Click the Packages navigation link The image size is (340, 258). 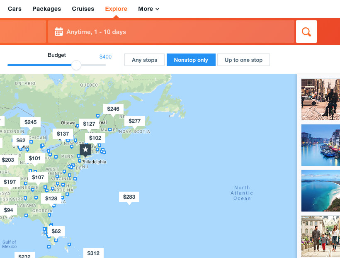point(46,9)
